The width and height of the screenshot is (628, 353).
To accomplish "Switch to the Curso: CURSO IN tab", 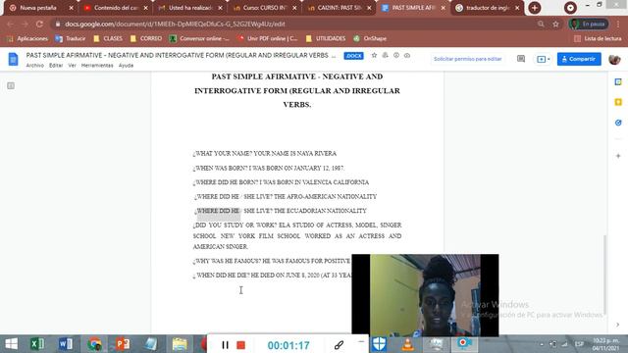I will [x=265, y=8].
